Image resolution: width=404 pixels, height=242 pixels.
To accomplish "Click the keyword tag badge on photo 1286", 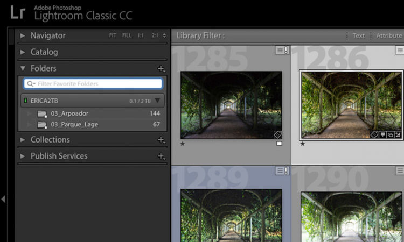I will 374,134.
